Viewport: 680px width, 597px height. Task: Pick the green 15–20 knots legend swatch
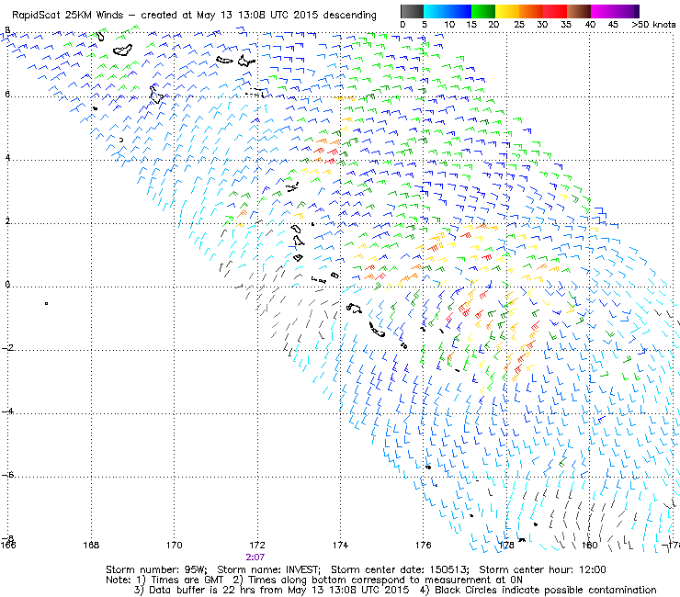click(483, 11)
